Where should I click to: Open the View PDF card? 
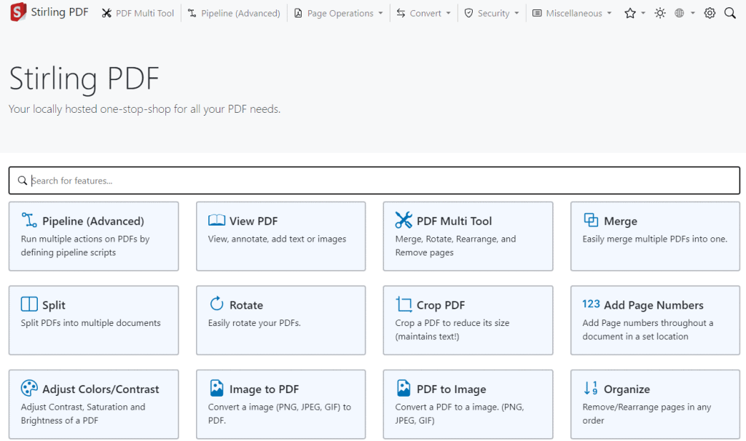[x=280, y=236]
